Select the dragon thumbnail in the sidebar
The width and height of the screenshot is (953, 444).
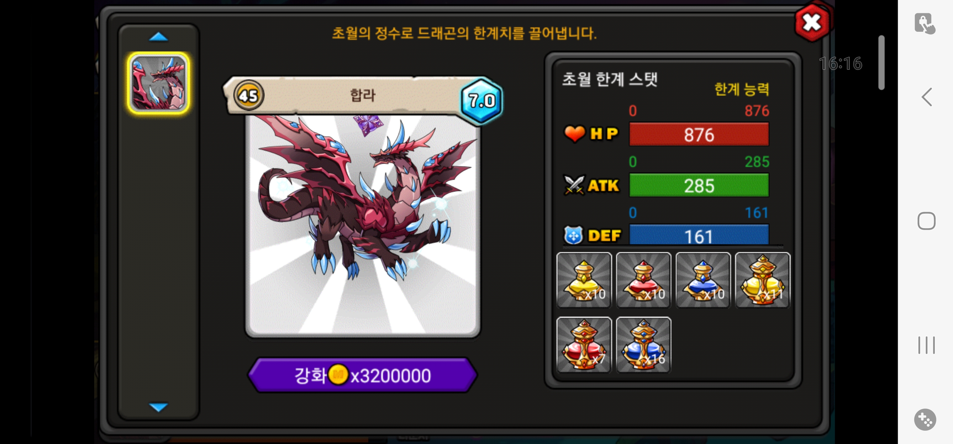pyautogui.click(x=158, y=83)
